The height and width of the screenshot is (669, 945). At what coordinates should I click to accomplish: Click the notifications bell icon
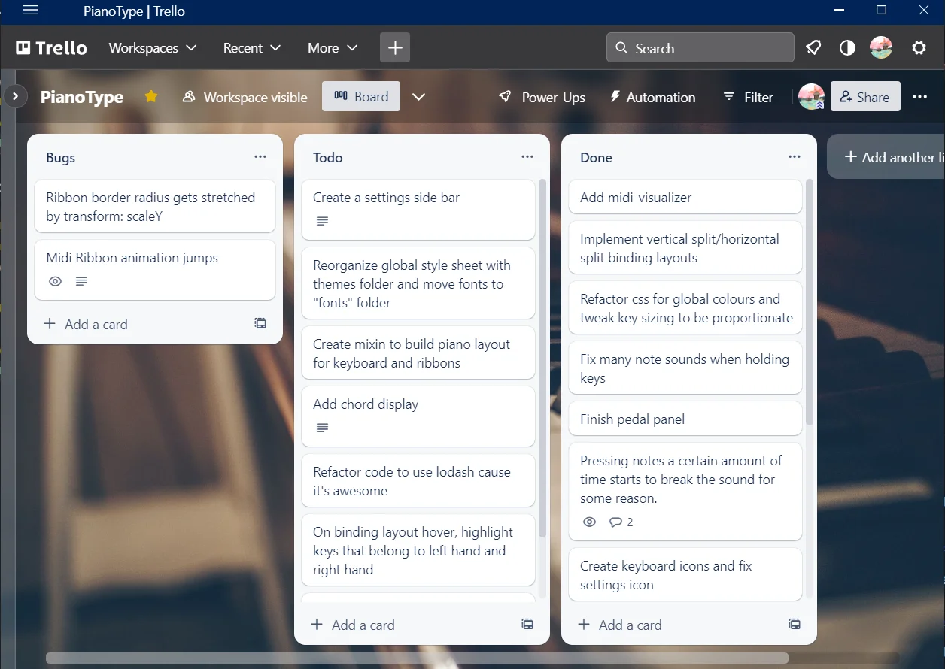coord(813,48)
